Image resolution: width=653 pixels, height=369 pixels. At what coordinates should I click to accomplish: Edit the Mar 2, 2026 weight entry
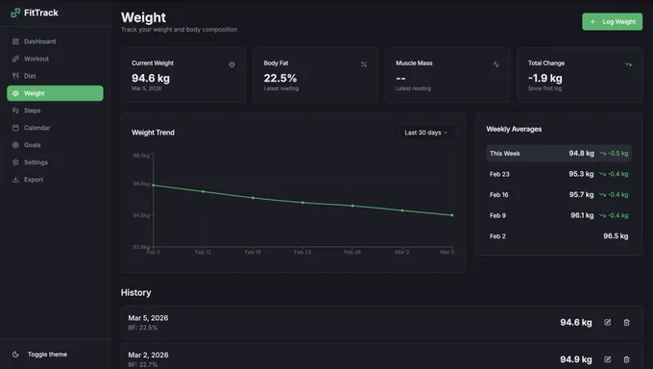coord(608,359)
